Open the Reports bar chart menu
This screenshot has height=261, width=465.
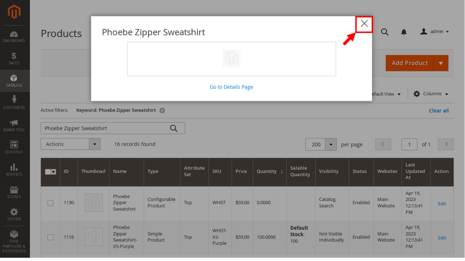click(x=14, y=169)
